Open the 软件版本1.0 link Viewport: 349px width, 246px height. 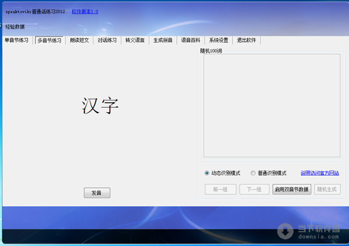tap(85, 12)
